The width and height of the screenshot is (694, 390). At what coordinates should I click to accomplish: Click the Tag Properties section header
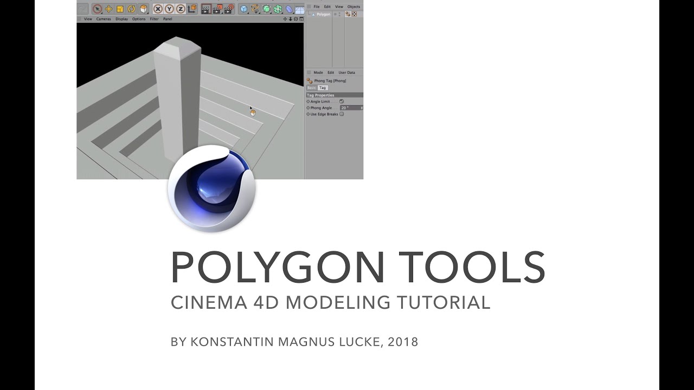pyautogui.click(x=335, y=95)
